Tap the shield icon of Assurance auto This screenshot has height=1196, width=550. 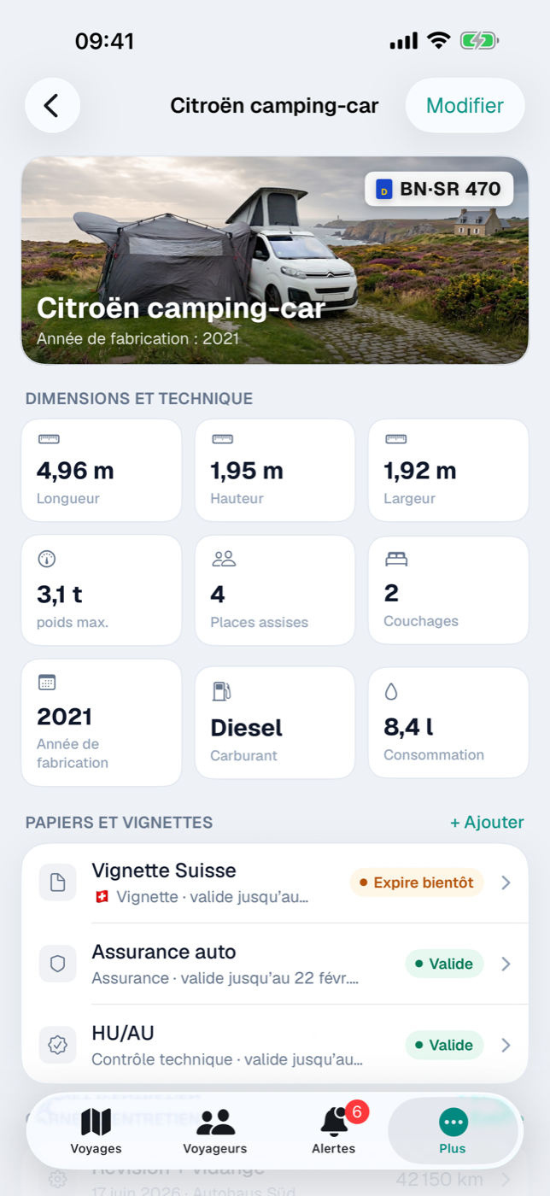click(x=58, y=964)
